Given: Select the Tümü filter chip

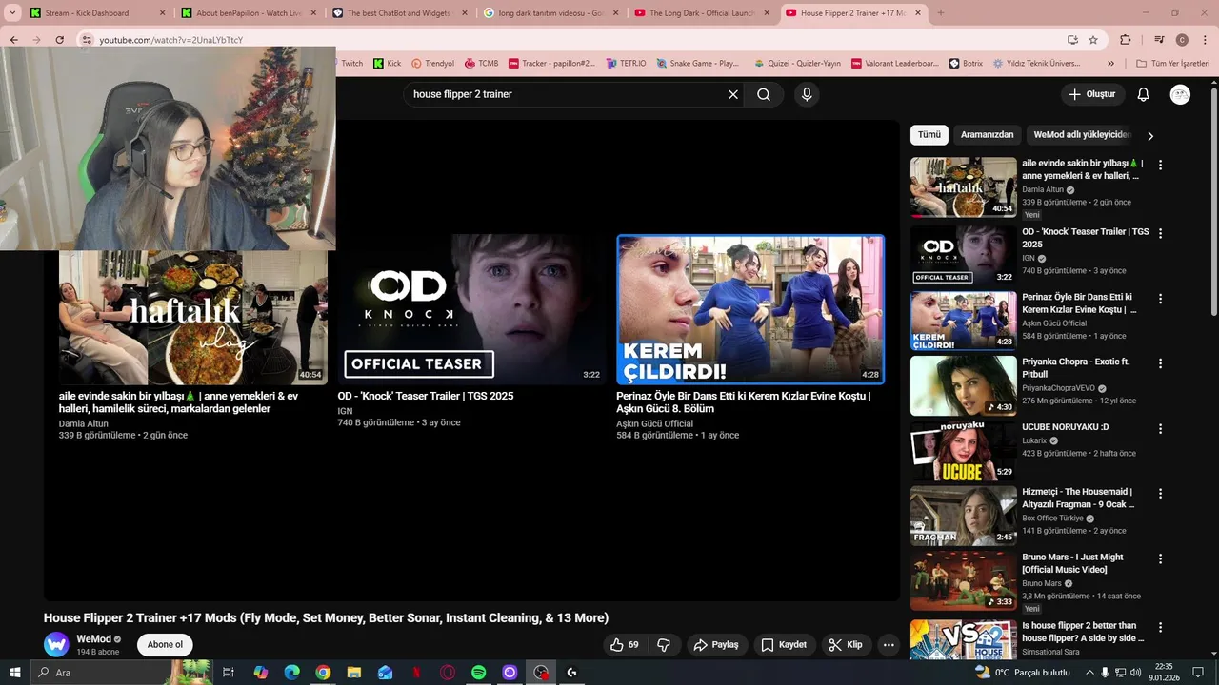Looking at the screenshot, I should click(929, 135).
